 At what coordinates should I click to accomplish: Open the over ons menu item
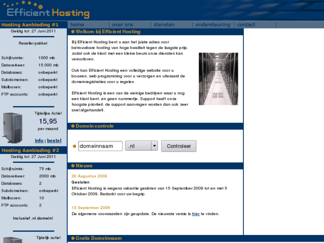pyautogui.click(x=123, y=25)
